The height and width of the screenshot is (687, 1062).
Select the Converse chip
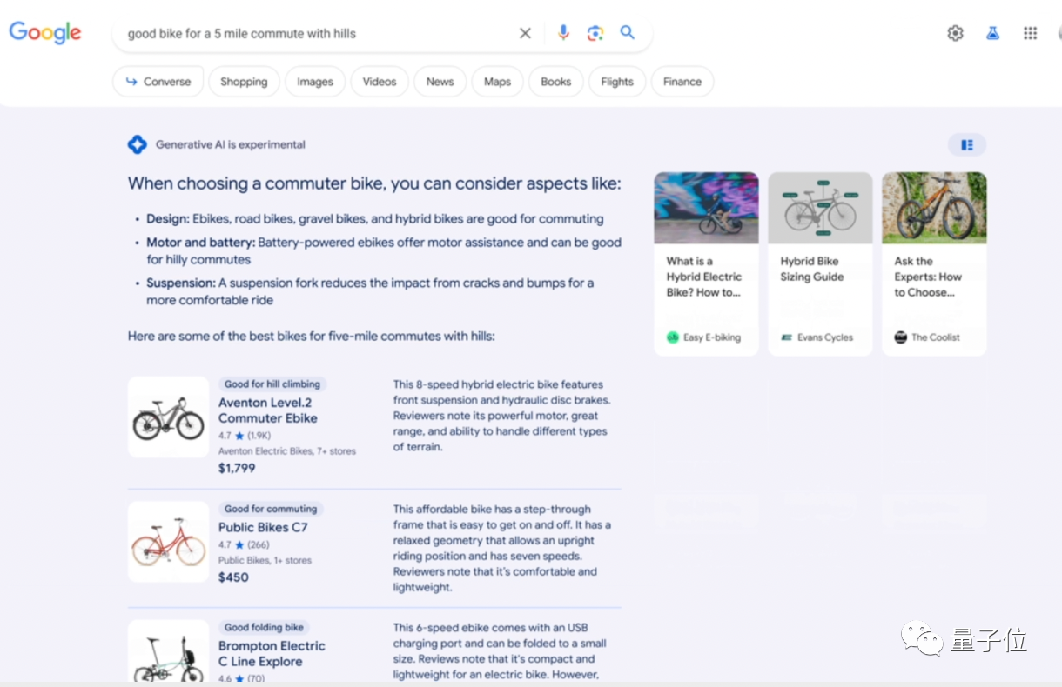pyautogui.click(x=158, y=82)
